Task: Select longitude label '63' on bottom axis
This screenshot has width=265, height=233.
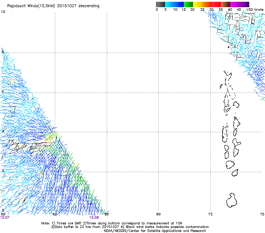Action: tap(55, 214)
